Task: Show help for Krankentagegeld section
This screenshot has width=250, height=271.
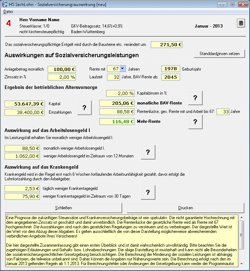Action: click(x=148, y=192)
